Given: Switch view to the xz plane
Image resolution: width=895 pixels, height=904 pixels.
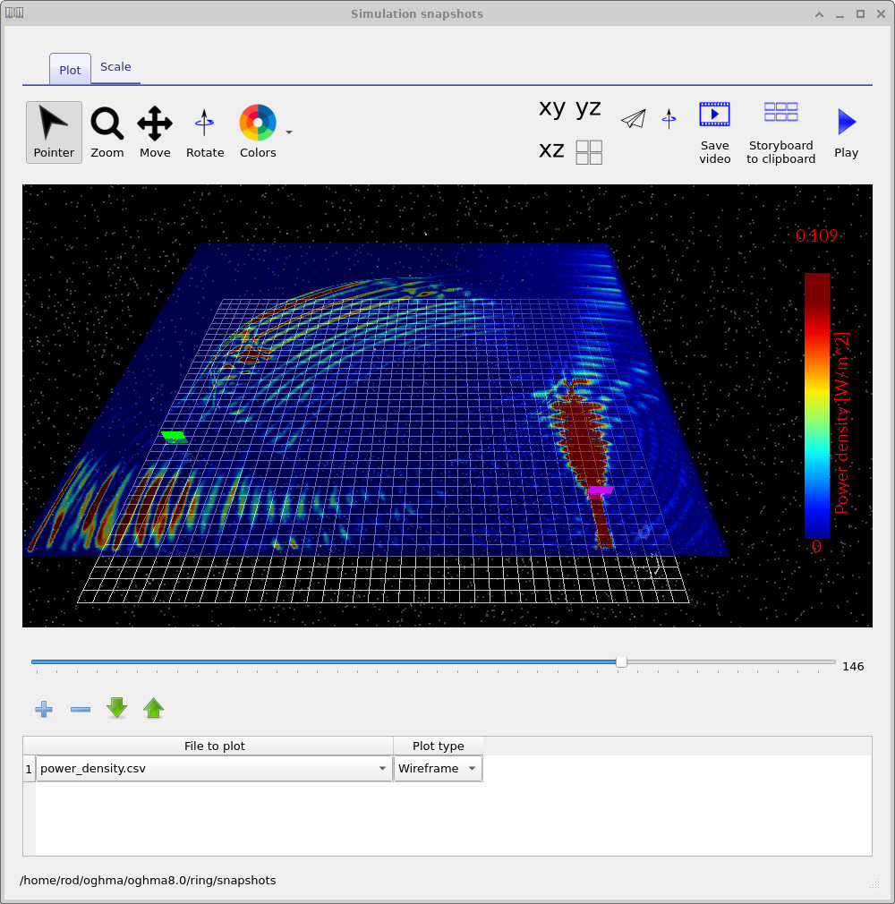Looking at the screenshot, I should pyautogui.click(x=550, y=150).
